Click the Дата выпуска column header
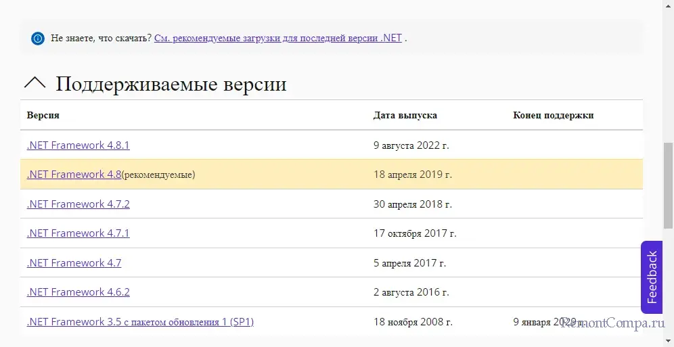 pos(405,115)
